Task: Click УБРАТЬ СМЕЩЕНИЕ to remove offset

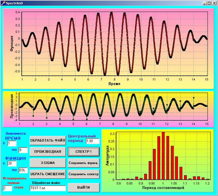Action: coord(47,174)
